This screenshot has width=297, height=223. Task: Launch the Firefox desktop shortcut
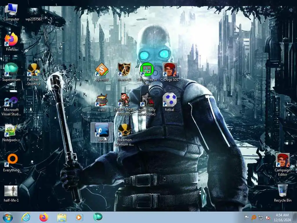11,42
